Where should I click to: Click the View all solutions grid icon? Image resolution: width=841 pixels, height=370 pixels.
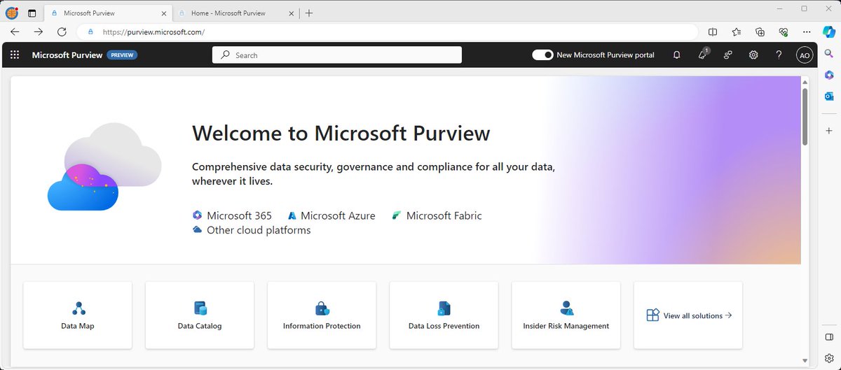click(652, 315)
